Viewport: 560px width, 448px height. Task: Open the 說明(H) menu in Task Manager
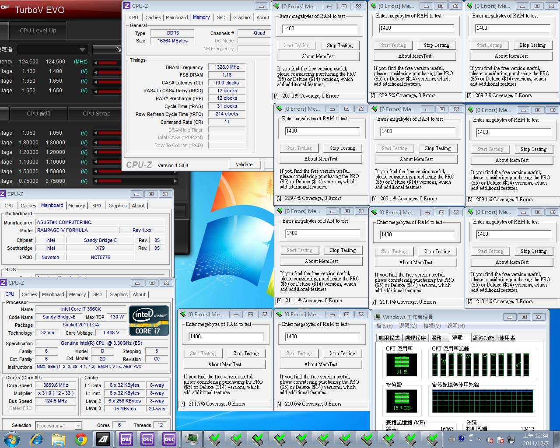point(456,326)
